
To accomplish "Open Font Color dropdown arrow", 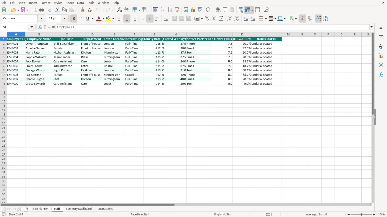I will click(x=104, y=19).
